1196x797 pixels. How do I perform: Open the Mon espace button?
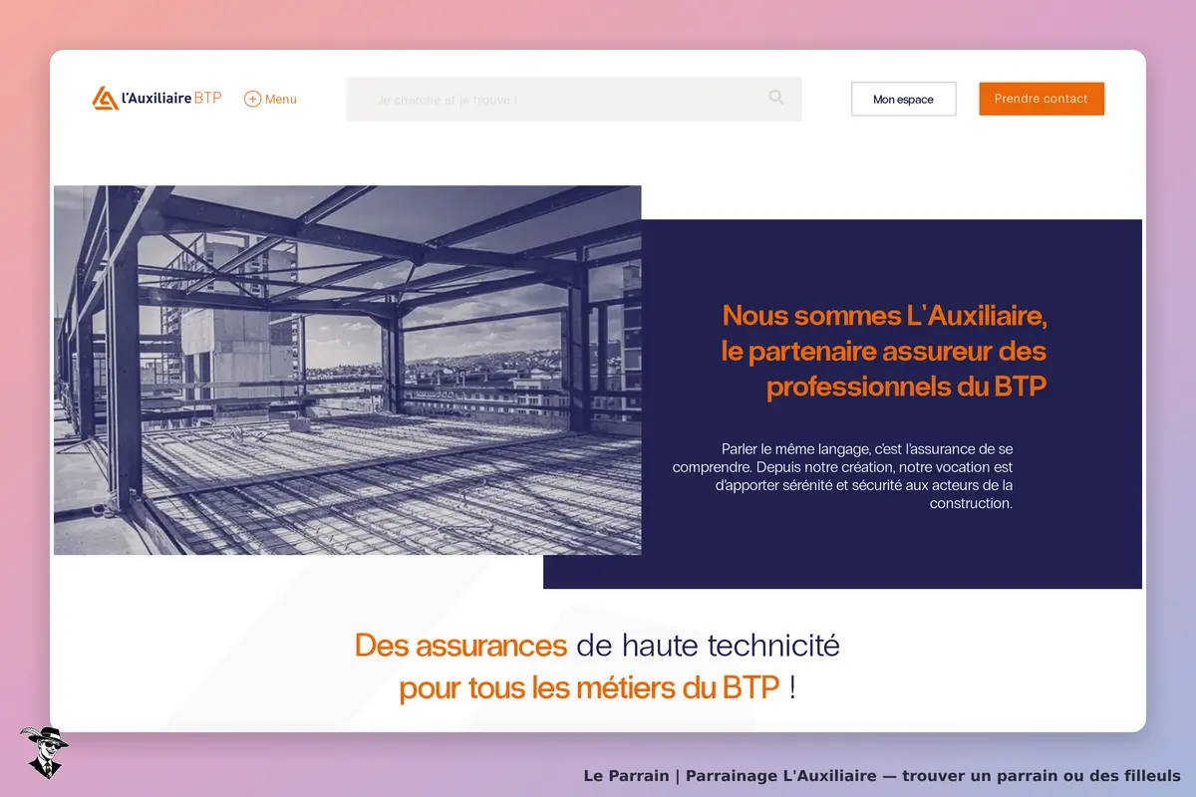903,99
